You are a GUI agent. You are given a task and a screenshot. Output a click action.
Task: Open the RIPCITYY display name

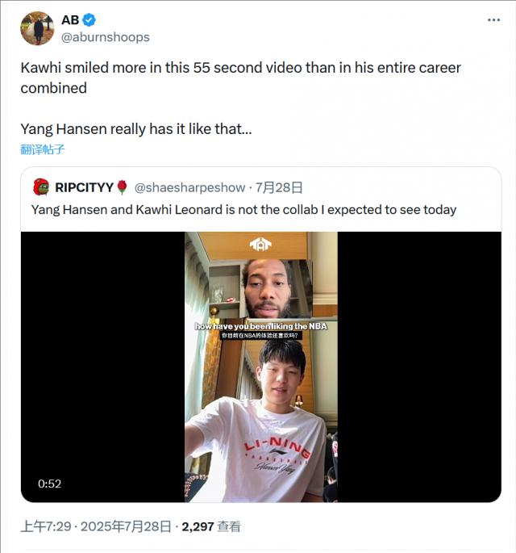coord(83,187)
